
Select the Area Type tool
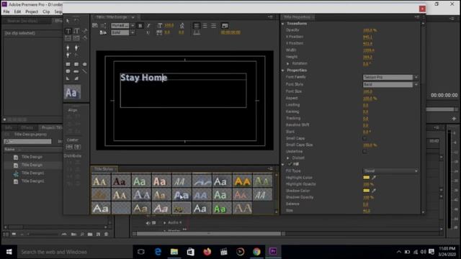coord(68,38)
